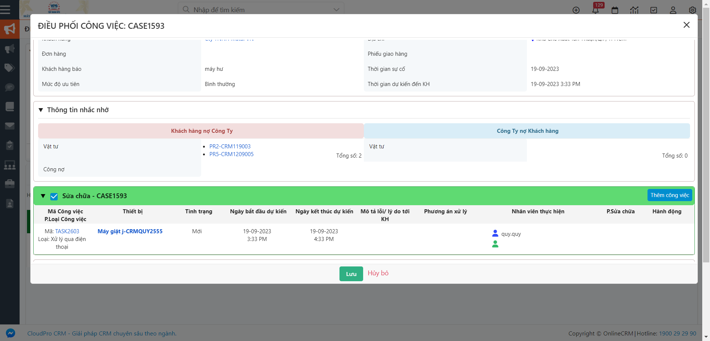Open the contact badge sidebar icon
The height and width of the screenshot is (341, 710).
(10, 203)
